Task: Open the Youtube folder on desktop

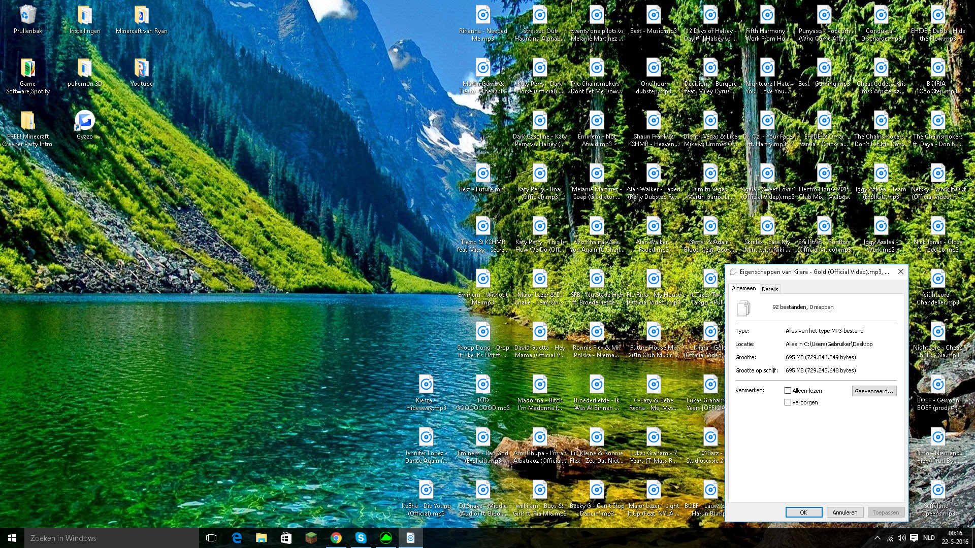Action: [x=142, y=73]
